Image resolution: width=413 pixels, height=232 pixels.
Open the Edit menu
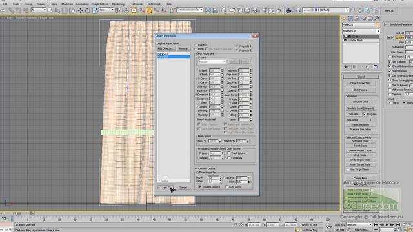point(5,4)
